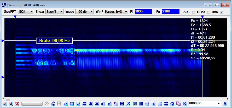This screenshot has height=108, width=232.
Task: Click the lower blue frequency marker triangle
Action: 3,77
